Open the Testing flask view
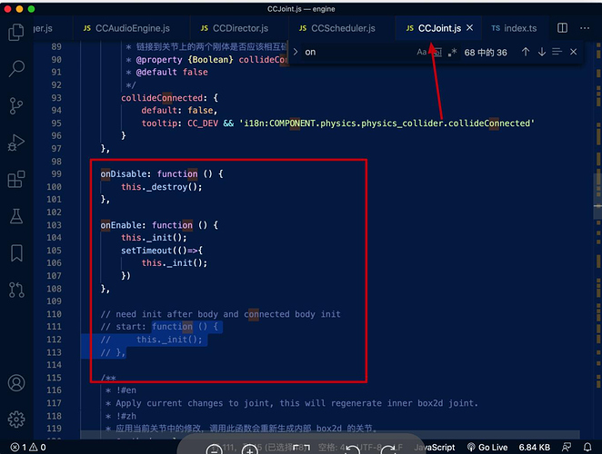Viewport: 602px width, 454px height. pyautogui.click(x=16, y=216)
